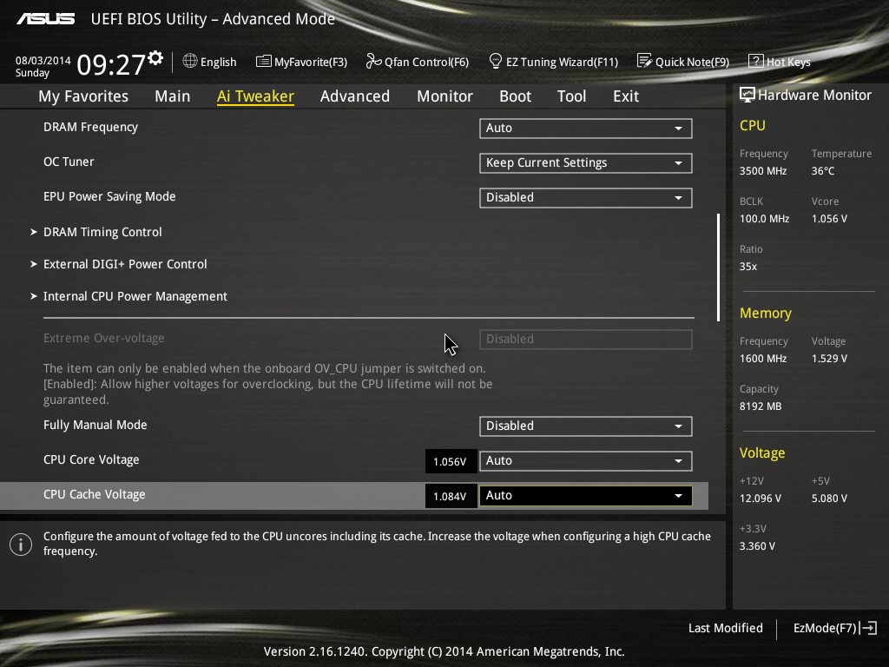
Task: Switch to the Main tab
Action: tap(173, 96)
